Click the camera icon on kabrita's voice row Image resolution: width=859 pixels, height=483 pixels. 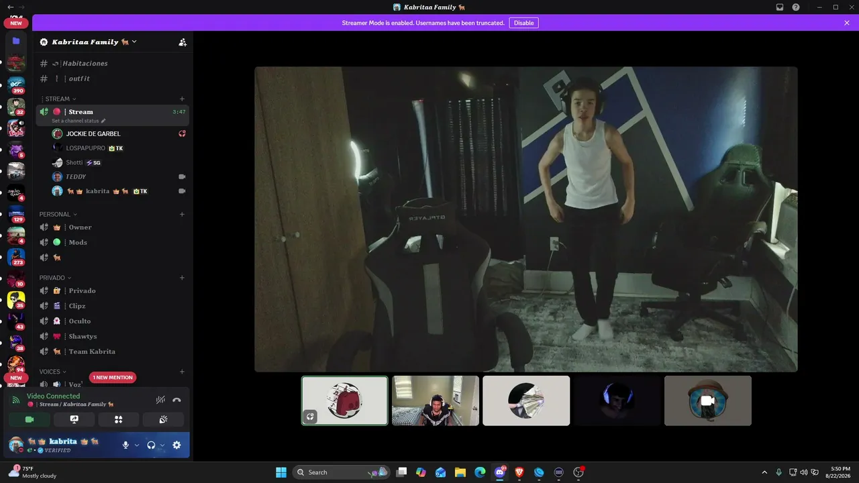click(x=182, y=191)
